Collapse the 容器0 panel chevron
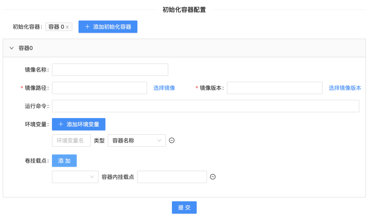369x216 pixels. pos(12,48)
